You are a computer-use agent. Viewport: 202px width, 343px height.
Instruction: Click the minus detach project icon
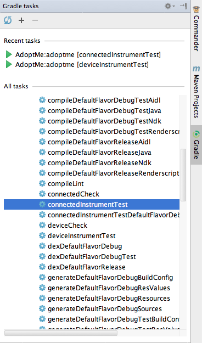[x=35, y=20]
